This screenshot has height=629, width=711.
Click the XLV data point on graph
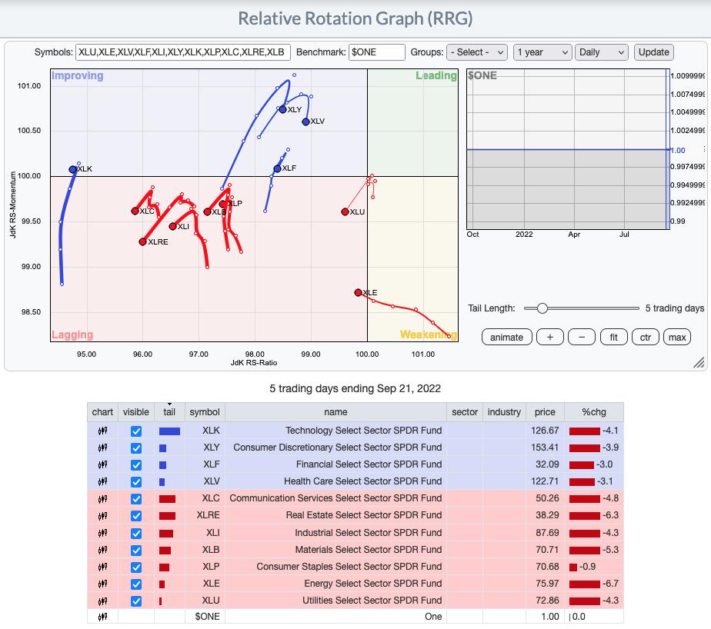pos(305,121)
